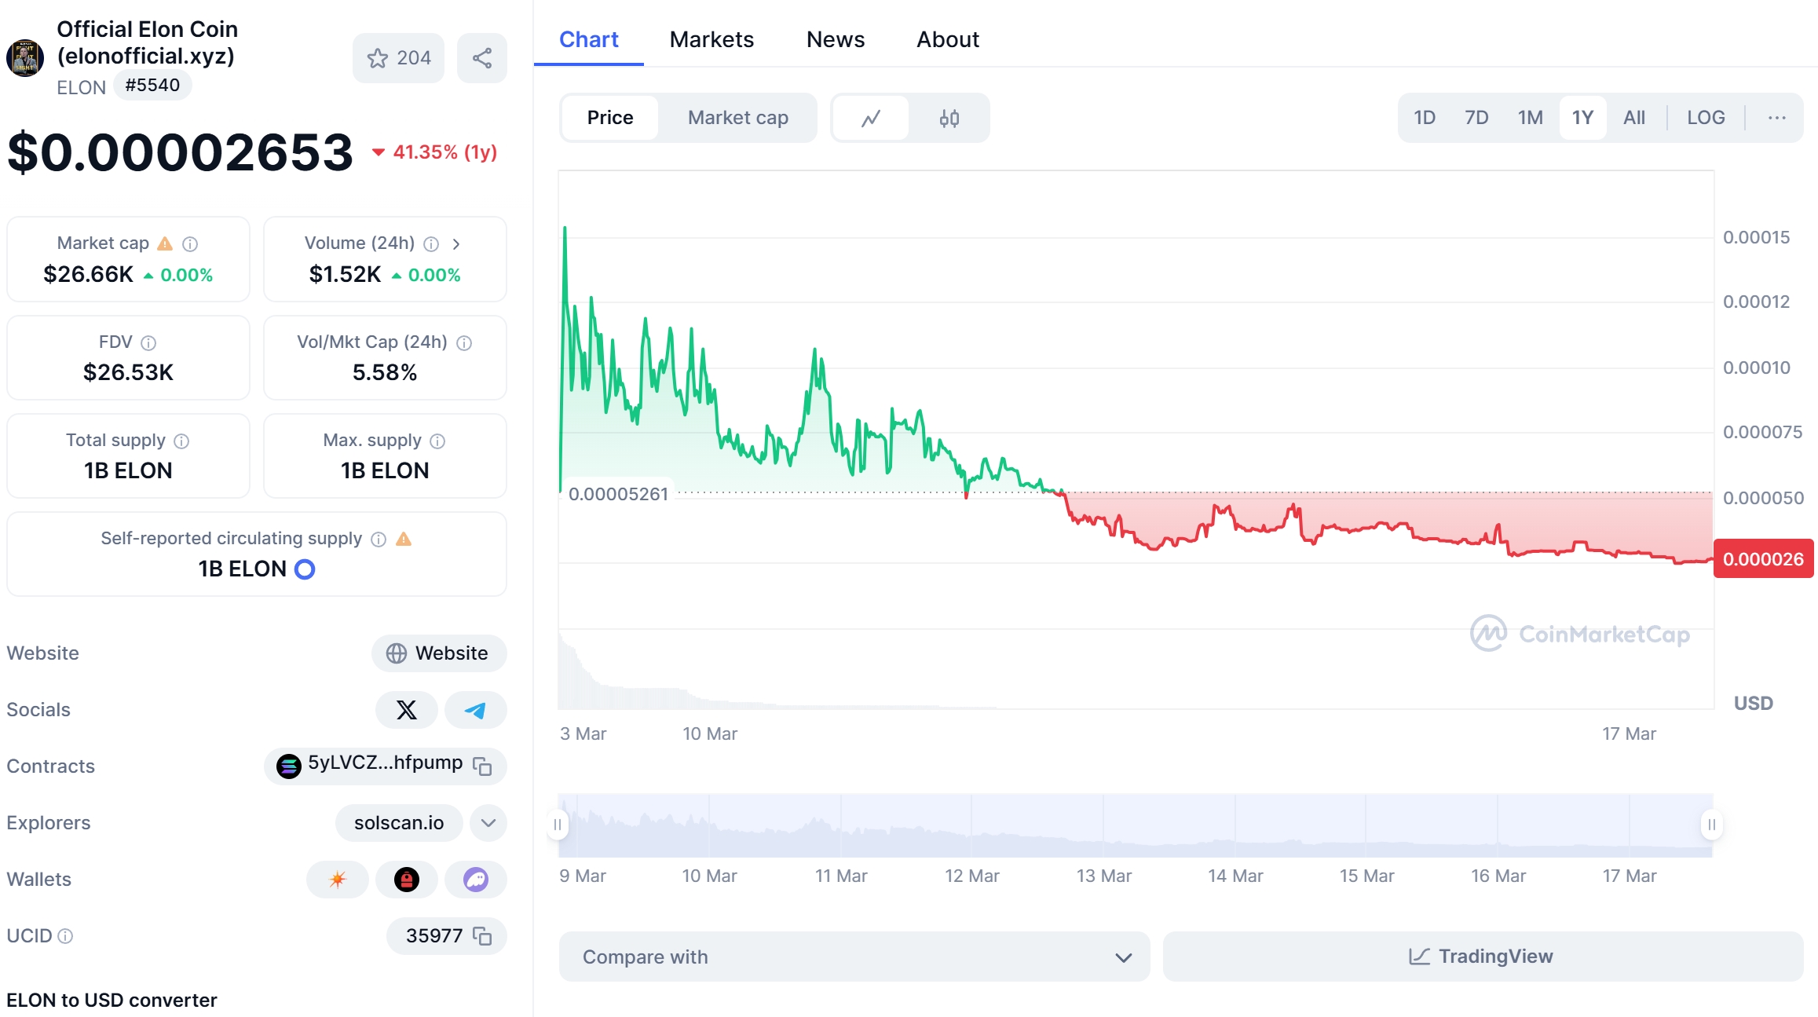Open the solscan.io explorer link
Viewport: 1818px width, 1017px height.
click(x=399, y=823)
